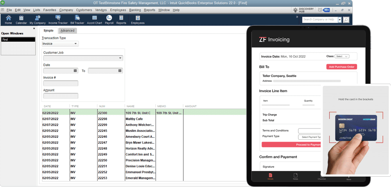Open the Banking menu
The width and height of the screenshot is (391, 188).
tap(135, 10)
